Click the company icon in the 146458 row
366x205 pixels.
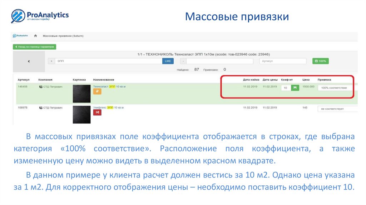tap(41, 87)
